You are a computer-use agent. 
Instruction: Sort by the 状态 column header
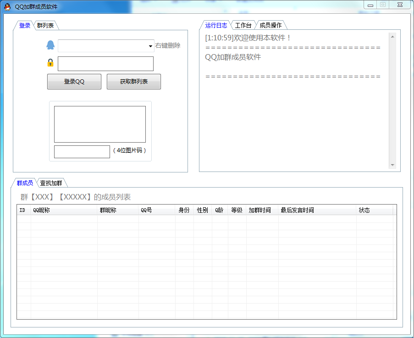(x=375, y=210)
